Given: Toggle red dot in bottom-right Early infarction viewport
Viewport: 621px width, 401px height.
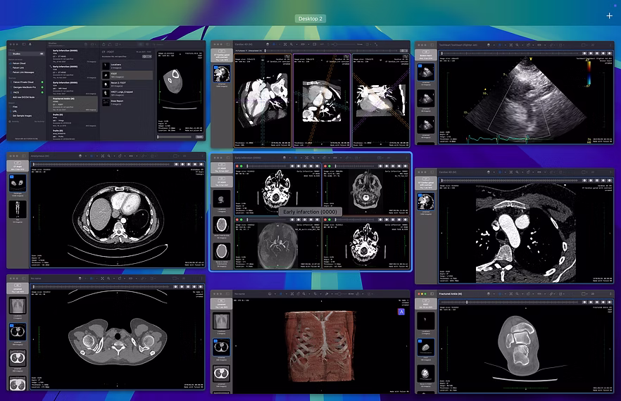Looking at the screenshot, I should pos(325,219).
